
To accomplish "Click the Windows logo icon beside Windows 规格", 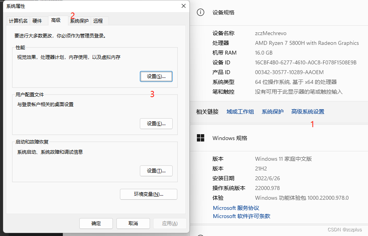I will (200, 138).
